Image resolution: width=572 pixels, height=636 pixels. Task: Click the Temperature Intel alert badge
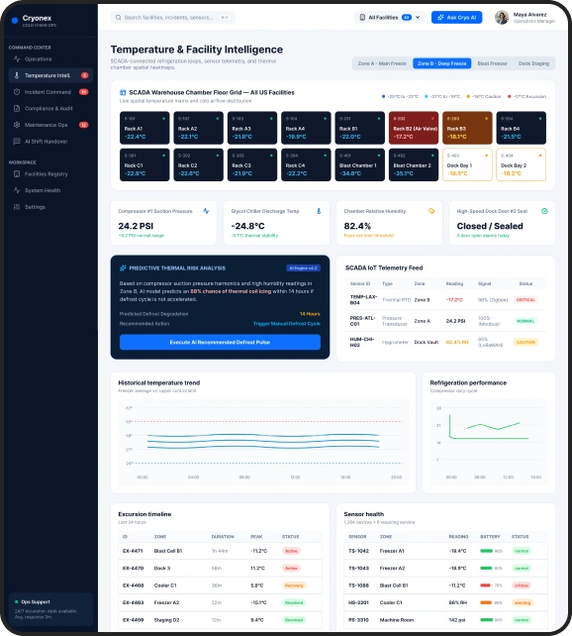(x=84, y=75)
